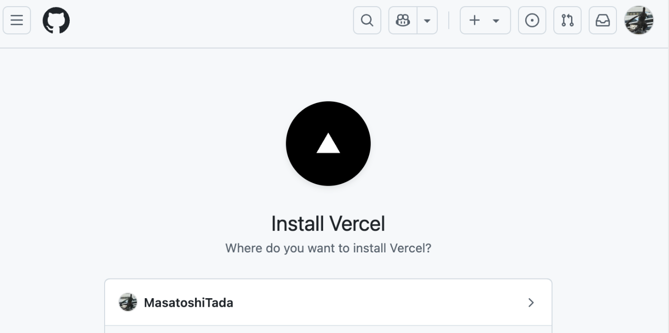
Task: Select the MasatoshiTada account row
Action: click(x=328, y=302)
